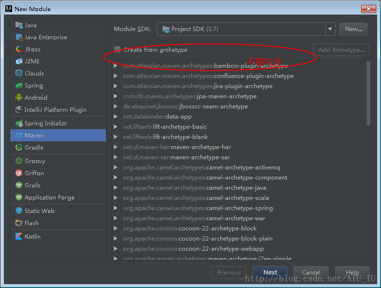Viewport: 381px width, 288px height.
Task: Select maven-archetype-har row text
Action: [177, 147]
